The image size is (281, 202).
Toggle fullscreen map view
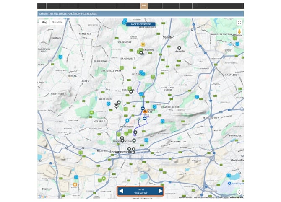click(x=239, y=23)
